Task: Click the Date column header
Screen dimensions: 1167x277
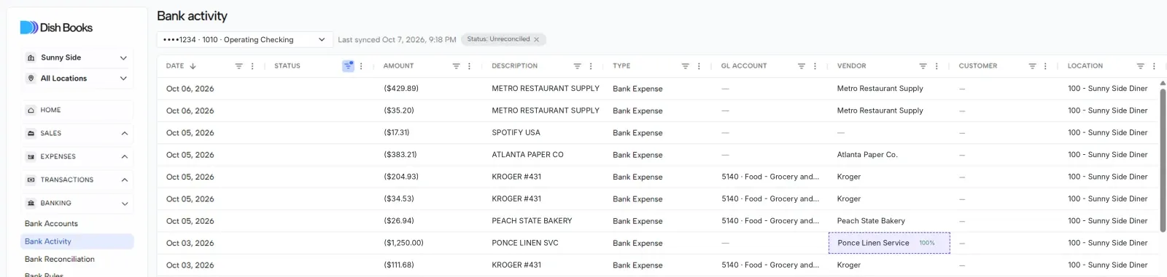Action: click(x=175, y=66)
